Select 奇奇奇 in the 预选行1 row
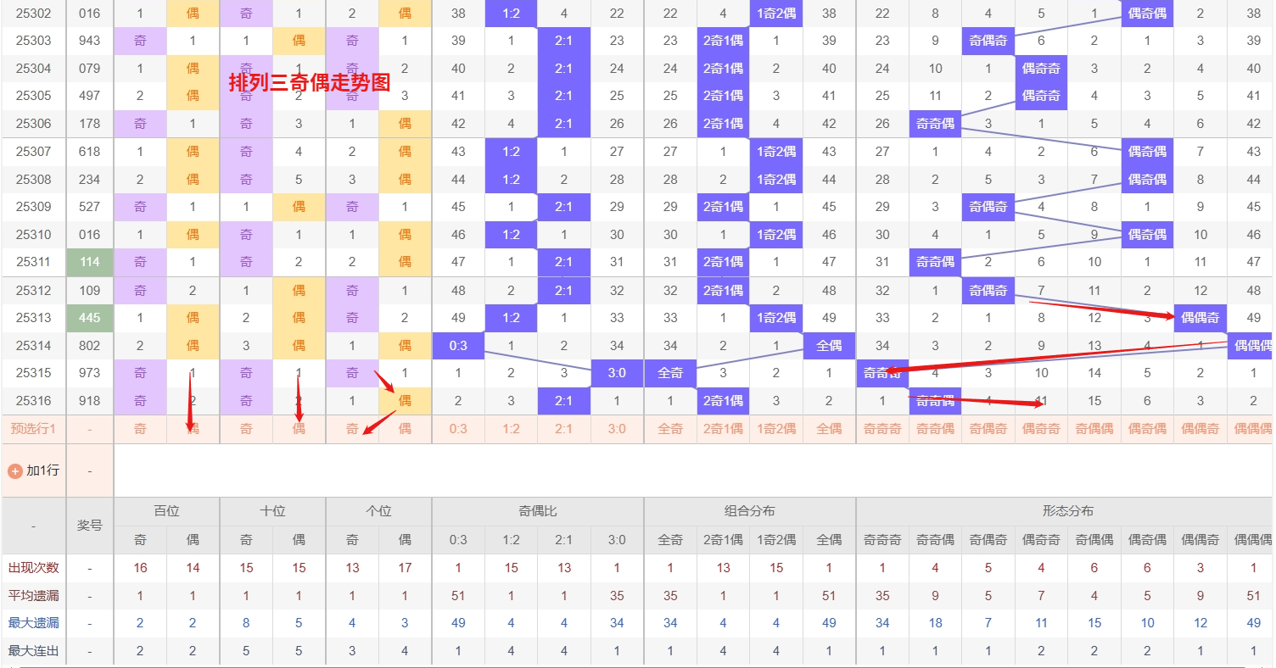 tap(882, 429)
